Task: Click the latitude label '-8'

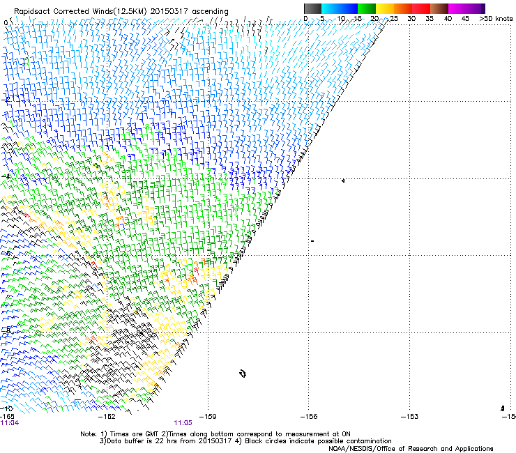Action: pos(6,330)
